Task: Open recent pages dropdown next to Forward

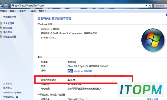Action: [9, 6]
